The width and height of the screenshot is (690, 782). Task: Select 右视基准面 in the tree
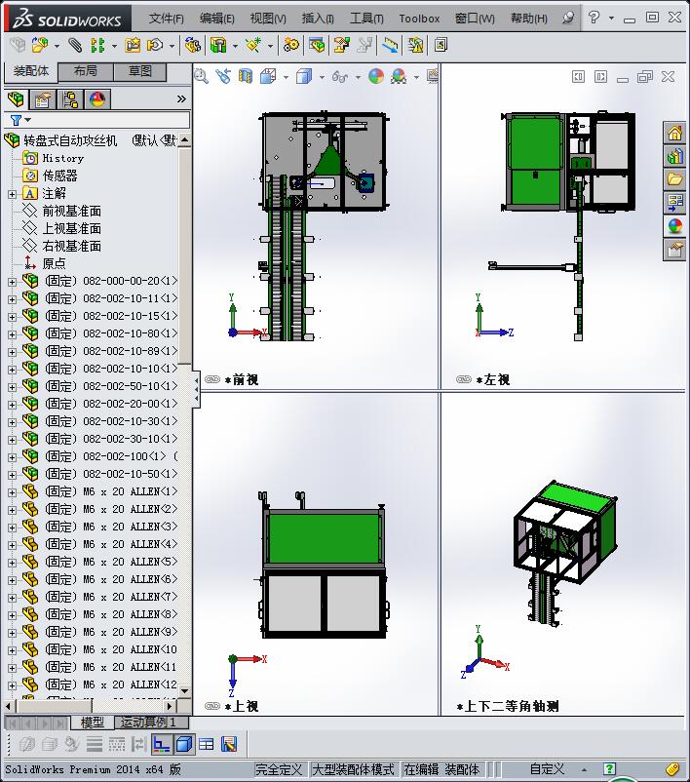[72, 246]
